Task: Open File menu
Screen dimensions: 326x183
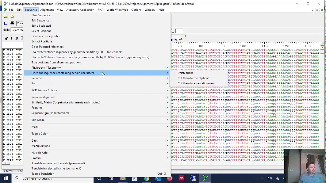Action: (11, 10)
